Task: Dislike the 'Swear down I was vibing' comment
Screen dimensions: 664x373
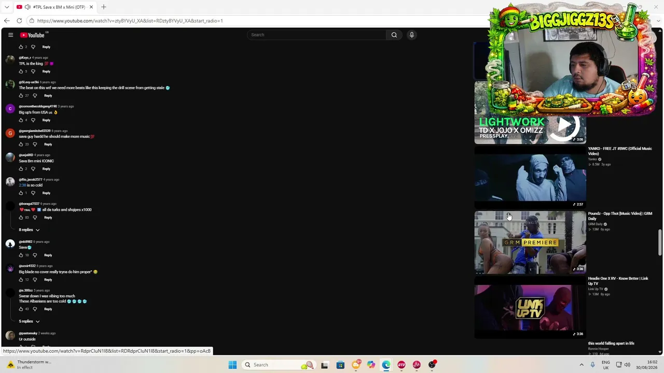Action: coord(35,309)
